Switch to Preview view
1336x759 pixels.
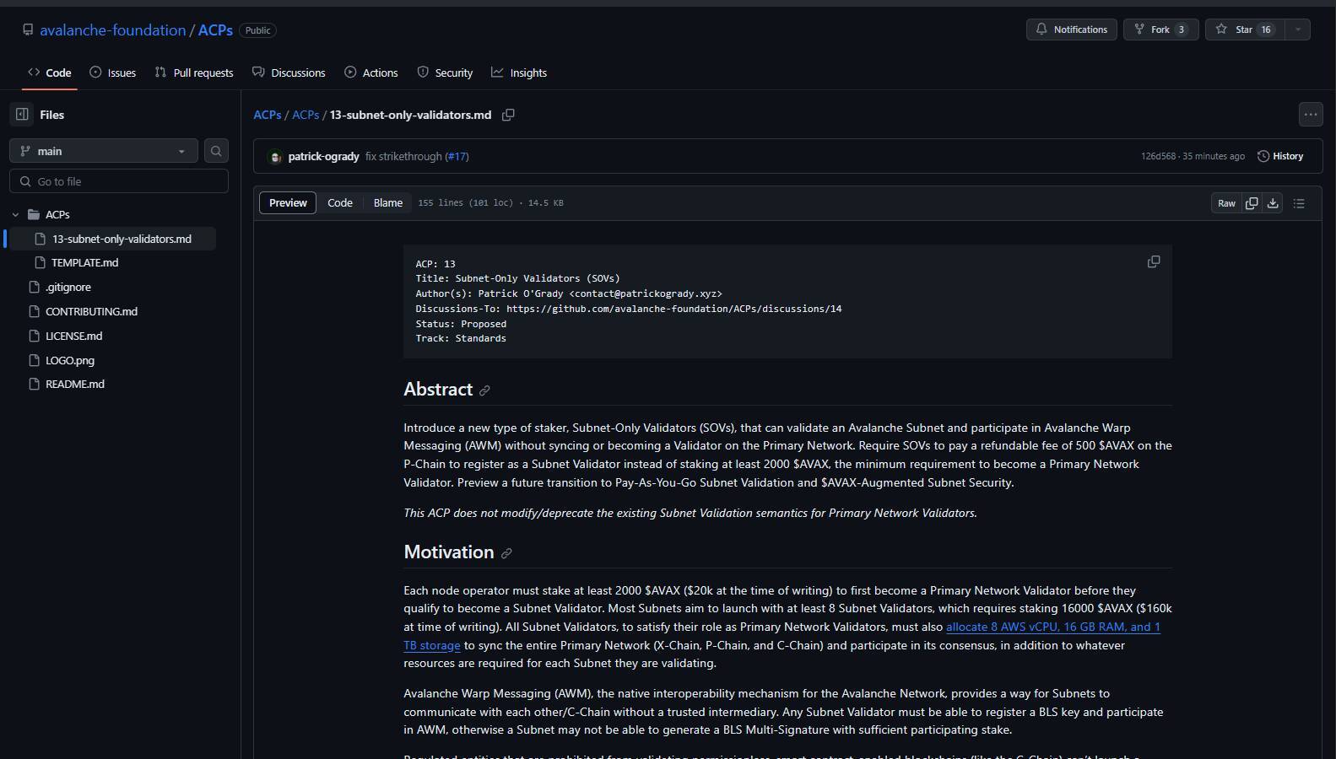(288, 202)
